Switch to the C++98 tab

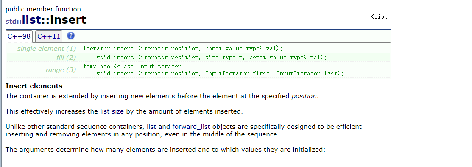pyautogui.click(x=19, y=36)
